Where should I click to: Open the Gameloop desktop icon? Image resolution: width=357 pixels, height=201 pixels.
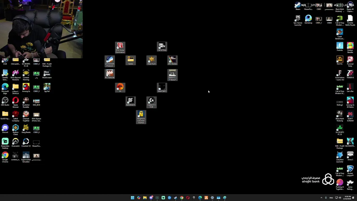(308, 19)
